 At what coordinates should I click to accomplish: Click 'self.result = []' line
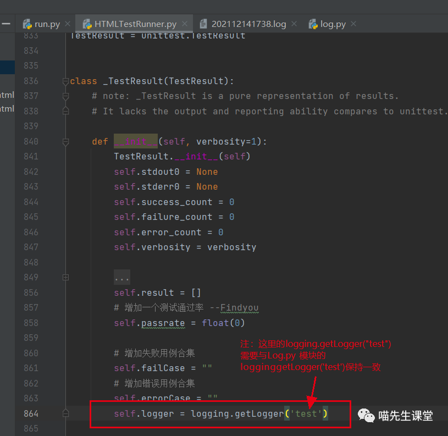[158, 293]
